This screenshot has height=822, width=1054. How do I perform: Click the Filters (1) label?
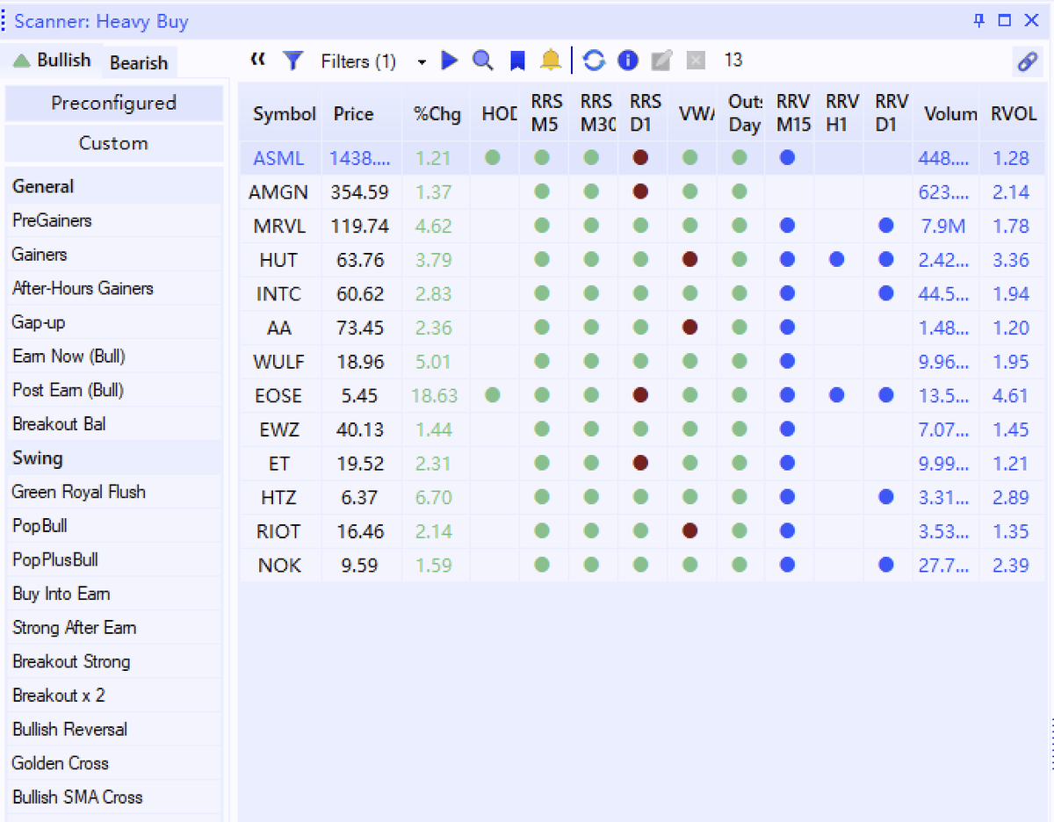tap(358, 61)
